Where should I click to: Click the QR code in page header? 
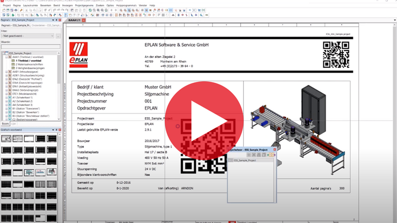tap(336, 55)
